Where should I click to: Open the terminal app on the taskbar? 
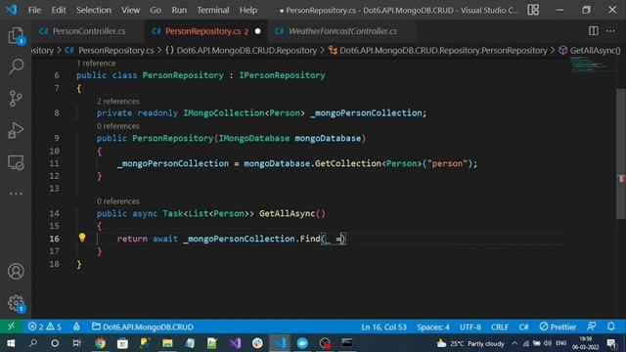coord(347,343)
